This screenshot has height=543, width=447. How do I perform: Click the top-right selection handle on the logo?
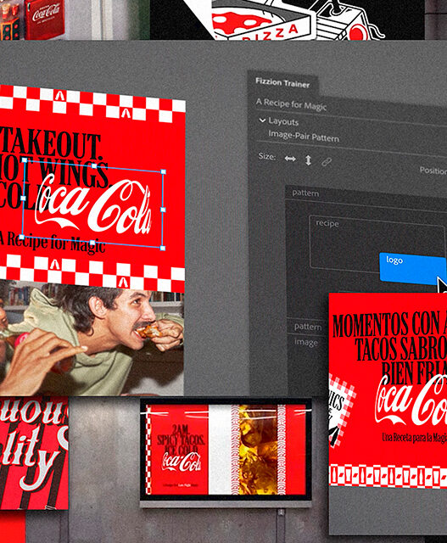[x=164, y=171]
